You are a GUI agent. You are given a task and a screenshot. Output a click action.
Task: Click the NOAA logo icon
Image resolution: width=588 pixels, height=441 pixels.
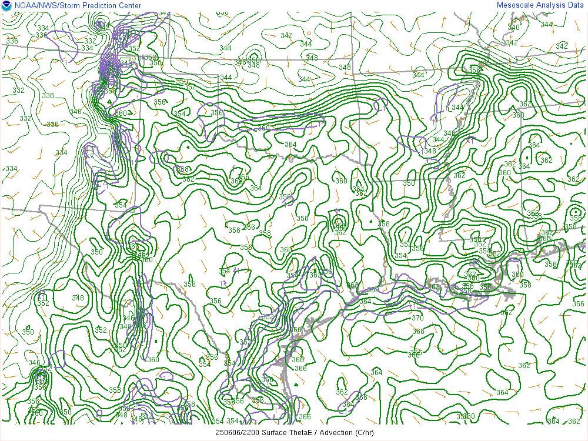click(x=6, y=6)
